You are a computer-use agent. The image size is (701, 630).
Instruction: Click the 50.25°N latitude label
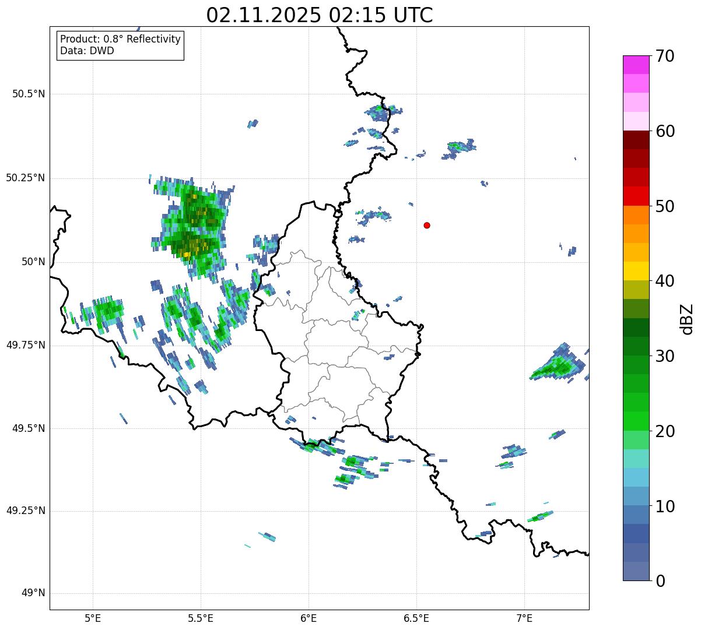(25, 178)
